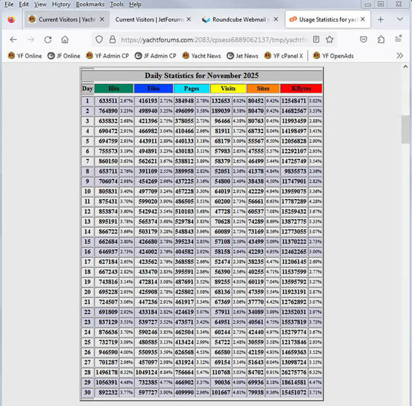Close the Roundcube Webmail tab
This screenshot has height=406, width=412.
click(x=275, y=19)
